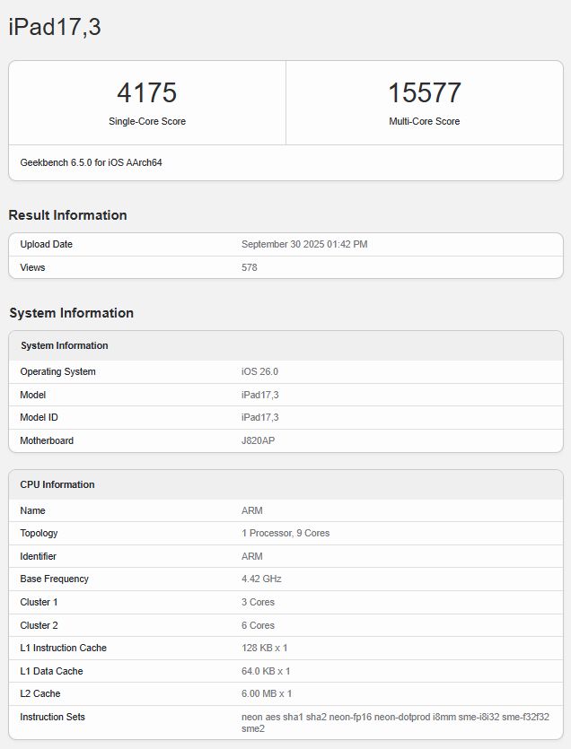Click the 6.00 MB x 1 L2 cache value
571x749 pixels.
[267, 693]
